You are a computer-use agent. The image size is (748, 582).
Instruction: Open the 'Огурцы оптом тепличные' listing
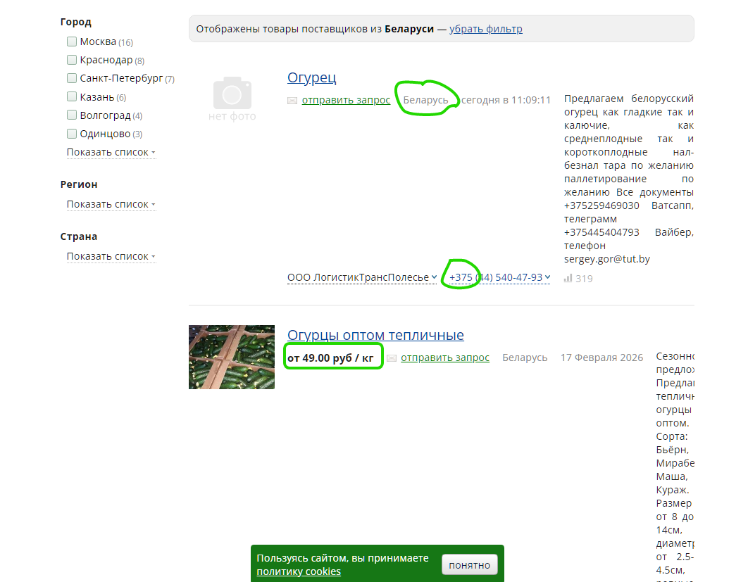click(x=375, y=335)
